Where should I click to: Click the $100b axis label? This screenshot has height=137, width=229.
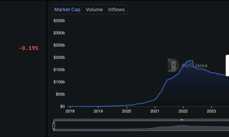pyautogui.click(x=59, y=82)
